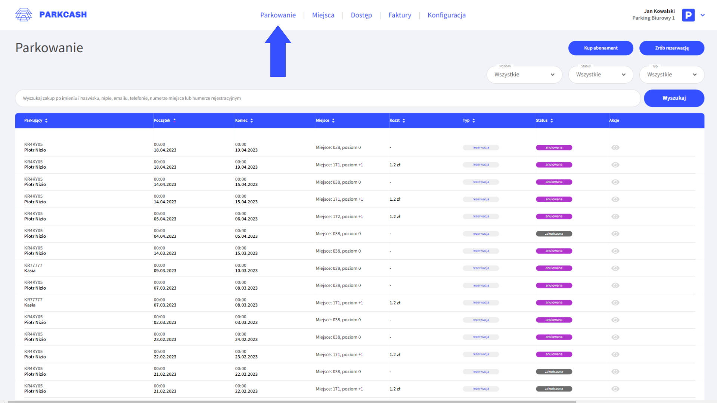The image size is (717, 403).
Task: Go to the Miejsca tab
Action: [323, 15]
